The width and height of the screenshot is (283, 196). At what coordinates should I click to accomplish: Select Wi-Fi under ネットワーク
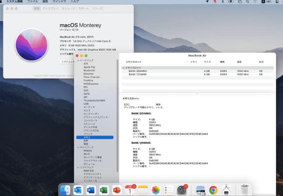[87, 154]
